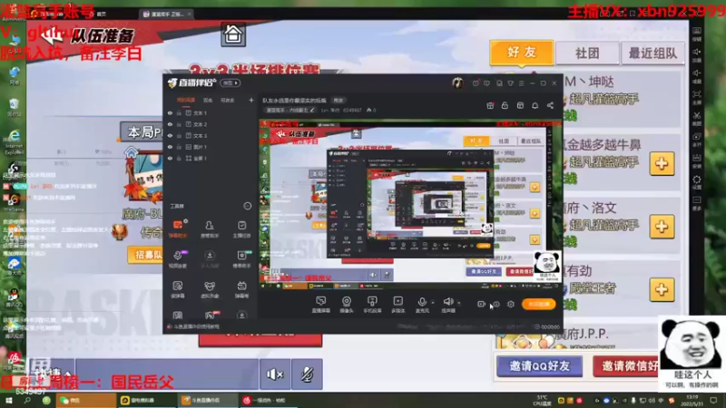Screen dimensions: 726x408
Task: Open the hamburger menu in streaming app title bar
Action: coord(521,83)
